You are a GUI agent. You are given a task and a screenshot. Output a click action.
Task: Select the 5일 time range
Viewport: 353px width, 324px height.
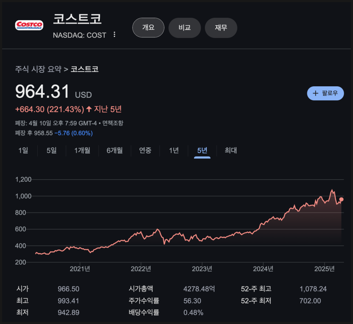(51, 150)
